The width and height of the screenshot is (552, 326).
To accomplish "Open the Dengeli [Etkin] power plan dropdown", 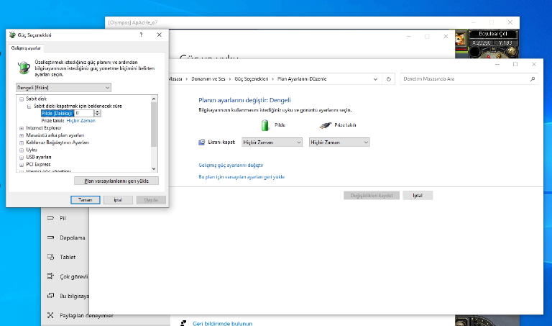I will [63, 87].
